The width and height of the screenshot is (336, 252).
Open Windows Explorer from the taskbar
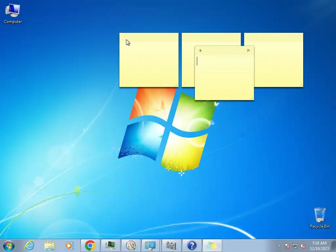tap(50, 245)
